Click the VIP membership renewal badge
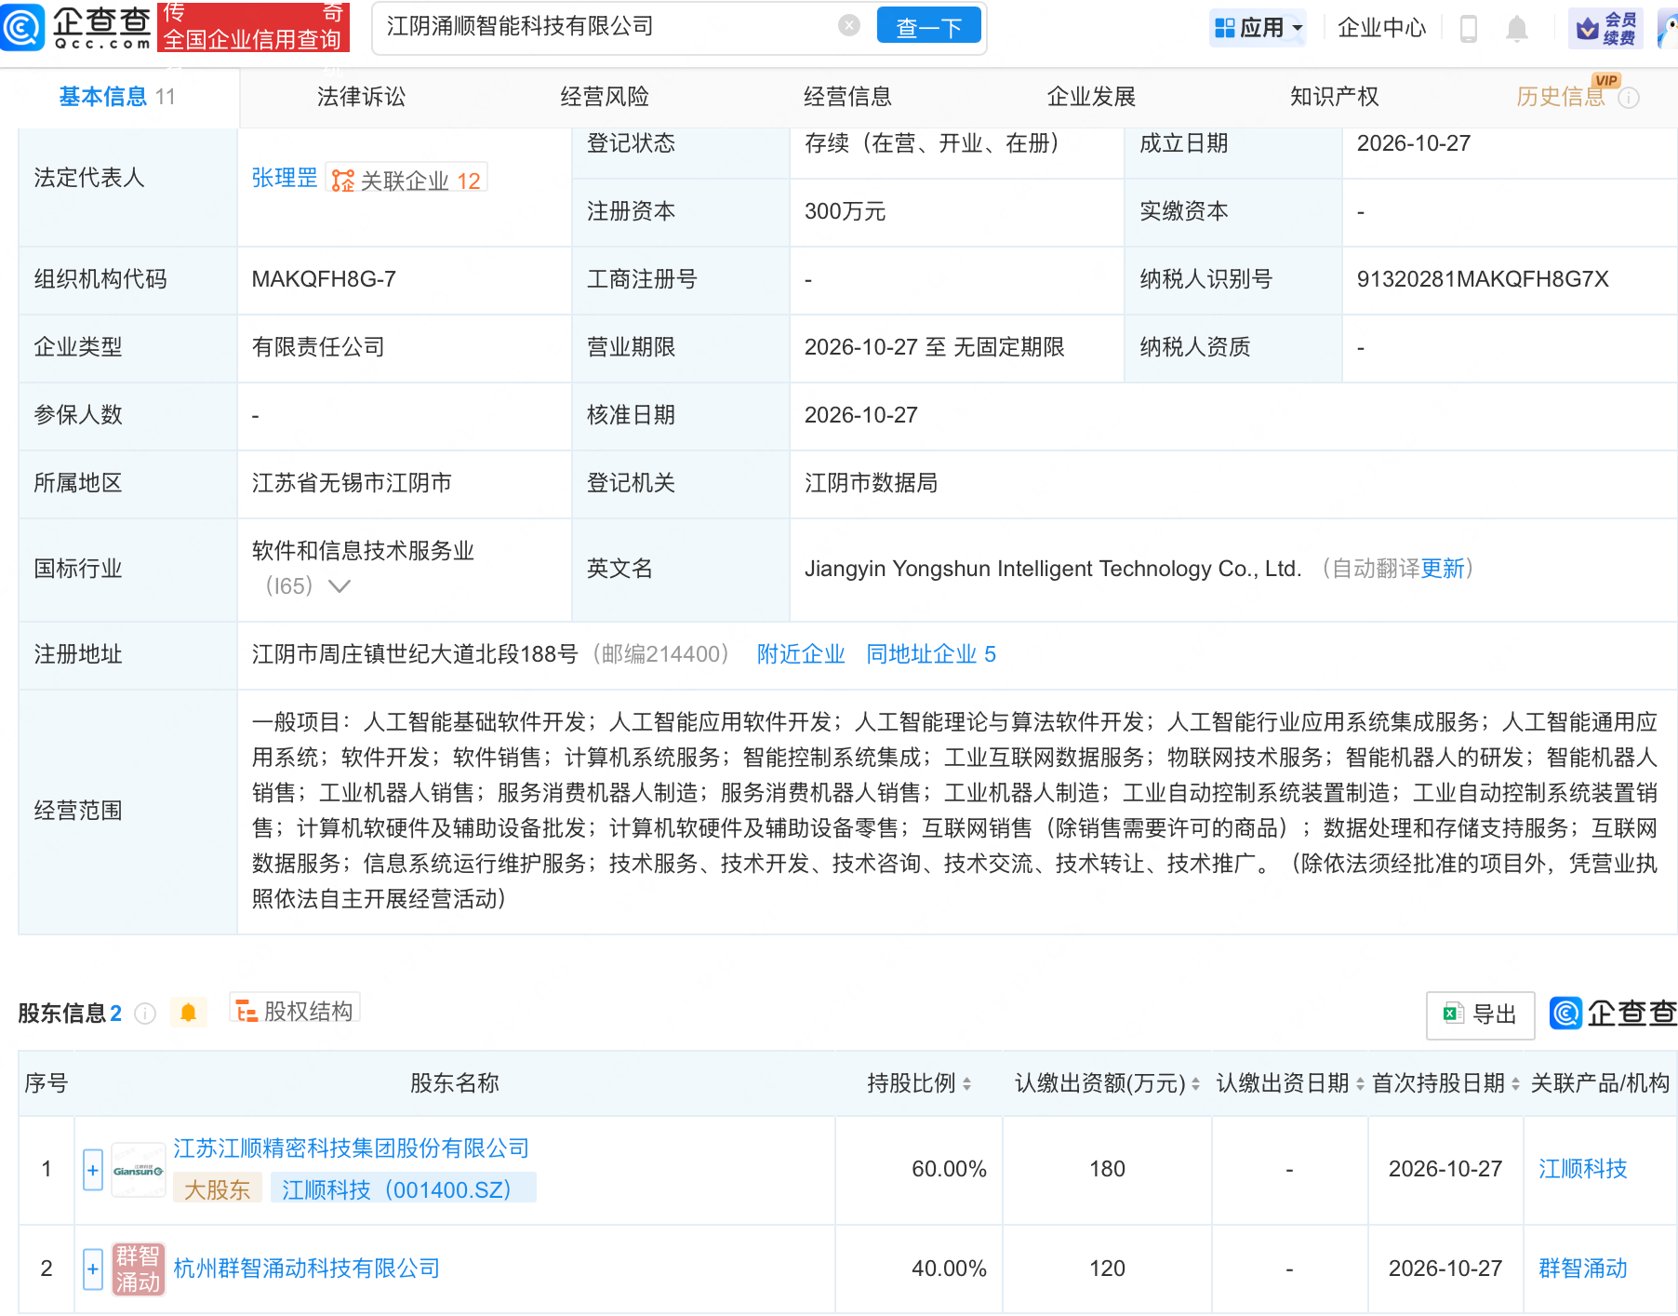 coord(1606,28)
